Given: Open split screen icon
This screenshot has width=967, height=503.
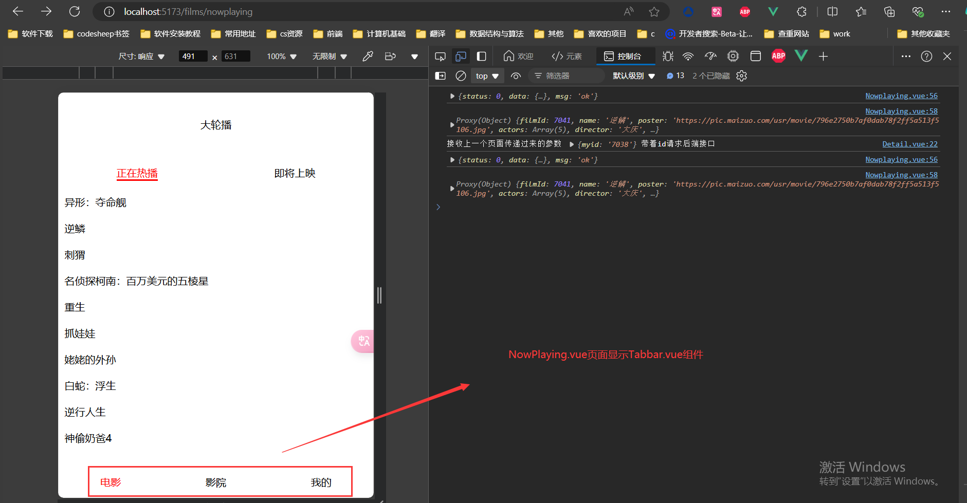Looking at the screenshot, I should 833,11.
